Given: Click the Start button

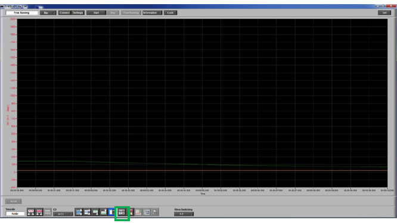Looking at the screenshot, I should tap(96, 12).
